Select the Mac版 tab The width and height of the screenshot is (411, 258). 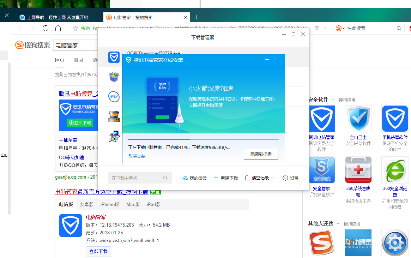point(133,204)
